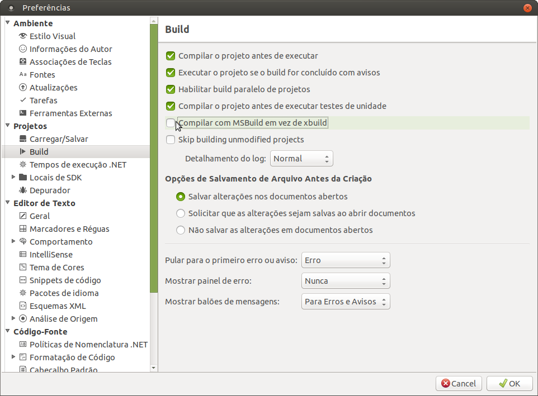
Task: Click the up-arrow icon beside Atualizações
Action: tap(22, 87)
